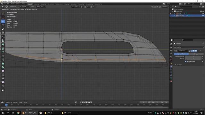Jump to timeline start frame
Image resolution: width=205 pixels, height=115 pixels.
tap(80, 102)
